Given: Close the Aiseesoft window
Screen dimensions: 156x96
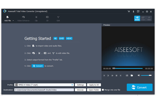Looking at the screenshot, I should tap(151, 12).
